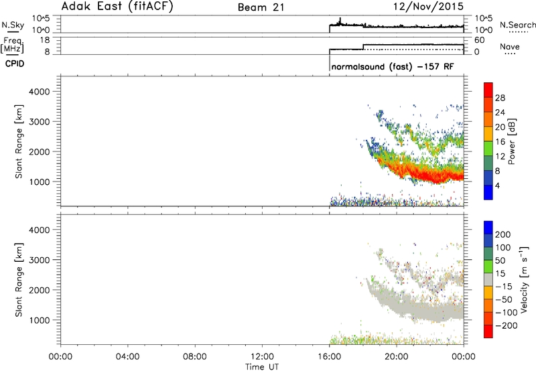Viewport: 536px width, 371px height.
Task: Click the '28' value on Power colorbar
Action: coord(500,98)
